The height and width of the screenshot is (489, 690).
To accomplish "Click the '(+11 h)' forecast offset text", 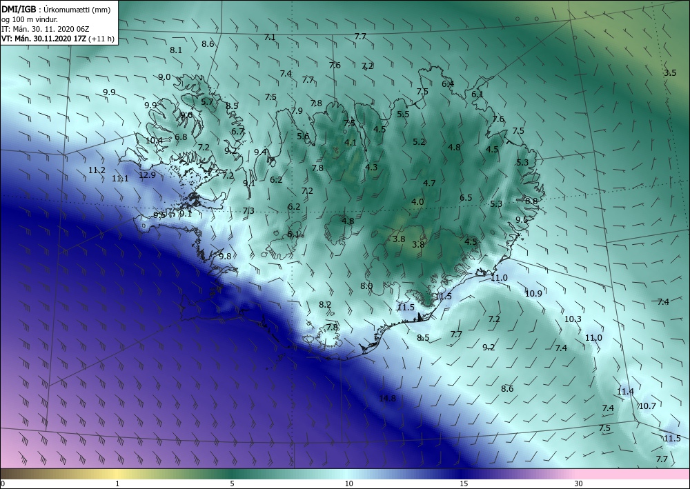I will coord(101,39).
